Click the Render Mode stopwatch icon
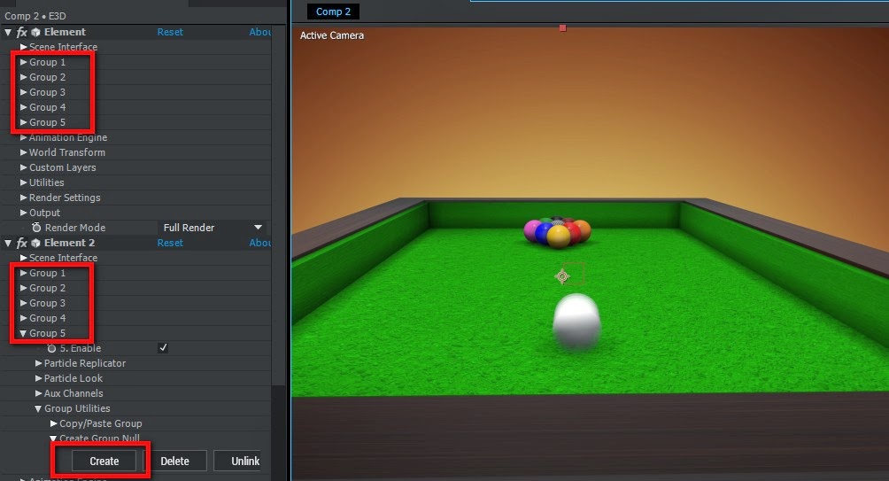889x481 pixels. pos(36,228)
